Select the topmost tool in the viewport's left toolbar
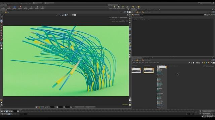Image resolution: width=215 pixels, height=120 pixels. click(x=1, y=18)
